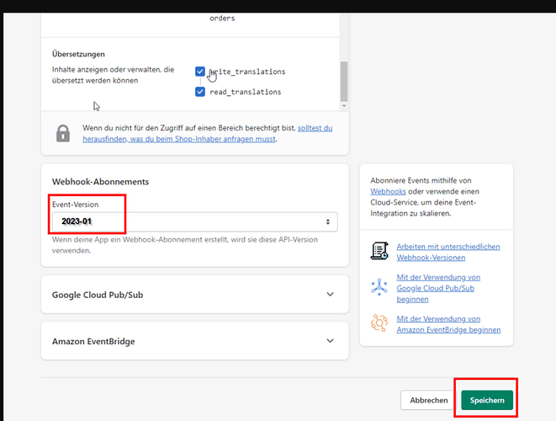Click the Webhook-Abonnements section heading

point(100,182)
